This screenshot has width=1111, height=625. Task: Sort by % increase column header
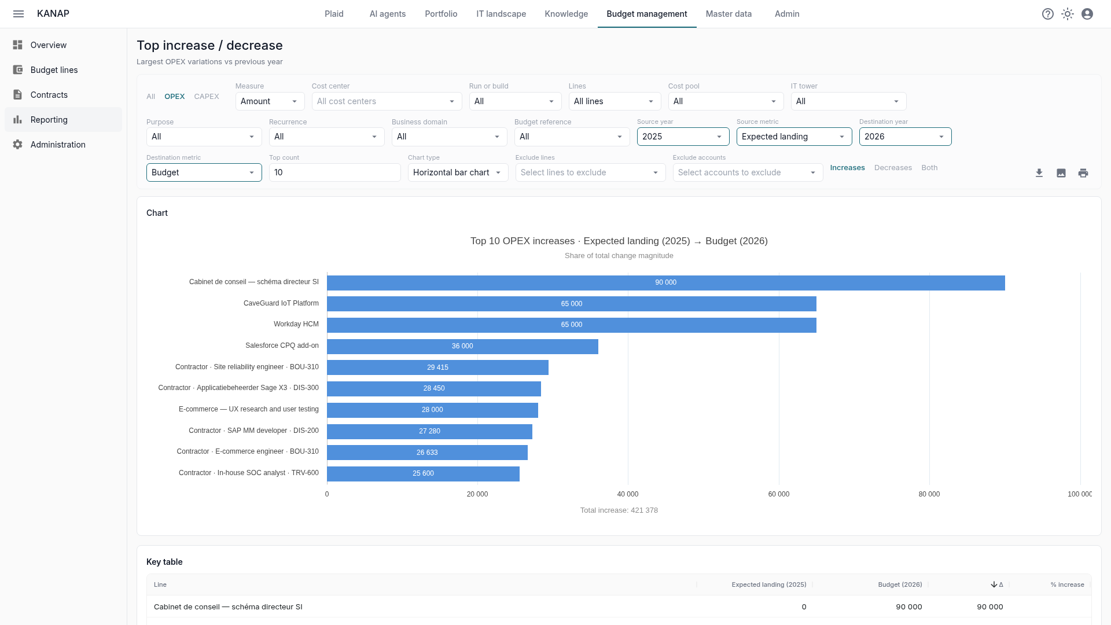[x=1067, y=584]
